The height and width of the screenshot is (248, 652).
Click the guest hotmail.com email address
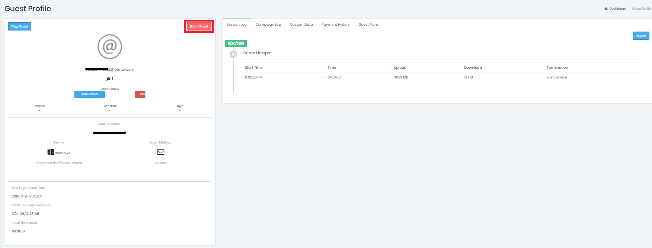pos(110,70)
